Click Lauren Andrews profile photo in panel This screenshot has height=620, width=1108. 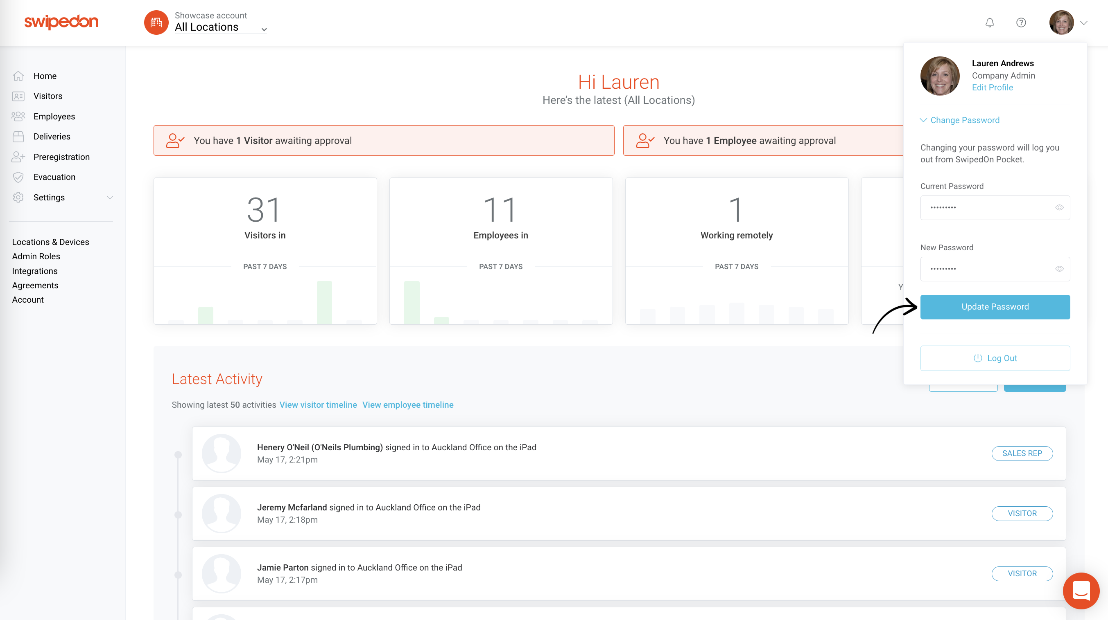[940, 76]
